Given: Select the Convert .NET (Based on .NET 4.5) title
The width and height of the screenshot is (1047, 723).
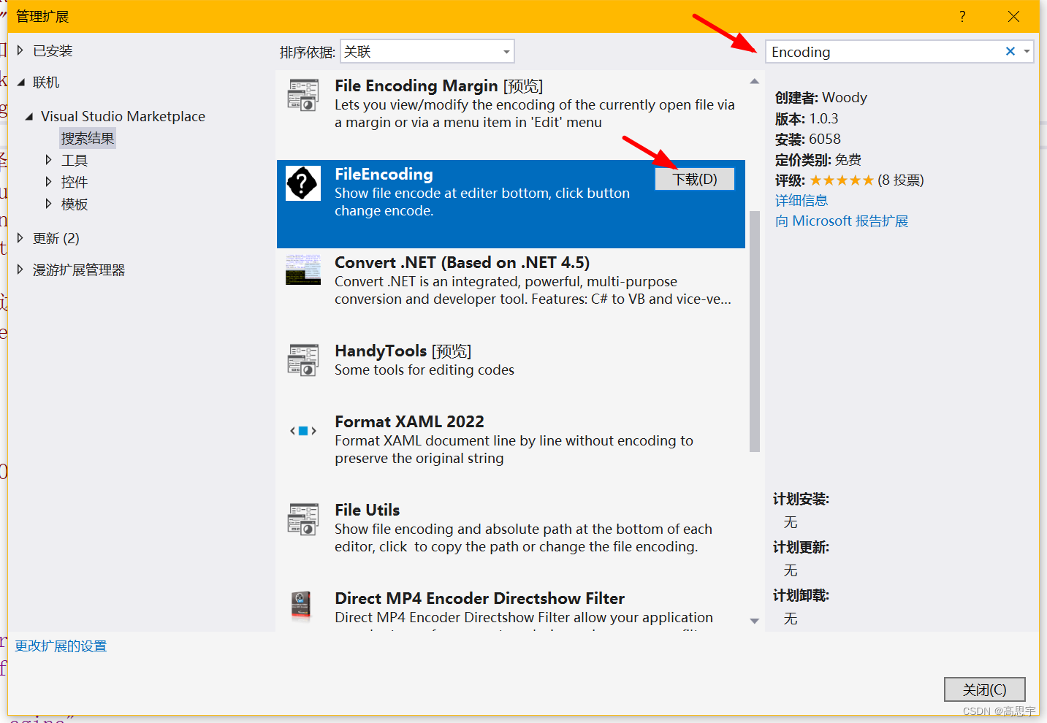Looking at the screenshot, I should [x=462, y=262].
